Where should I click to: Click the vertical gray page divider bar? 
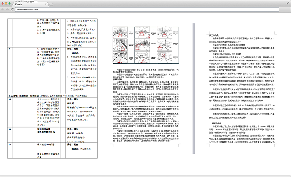(194, 88)
